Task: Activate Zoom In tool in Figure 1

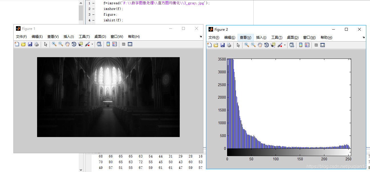Action: point(54,44)
